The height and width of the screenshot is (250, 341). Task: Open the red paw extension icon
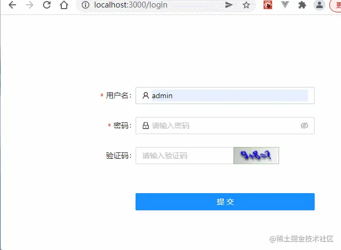click(268, 5)
